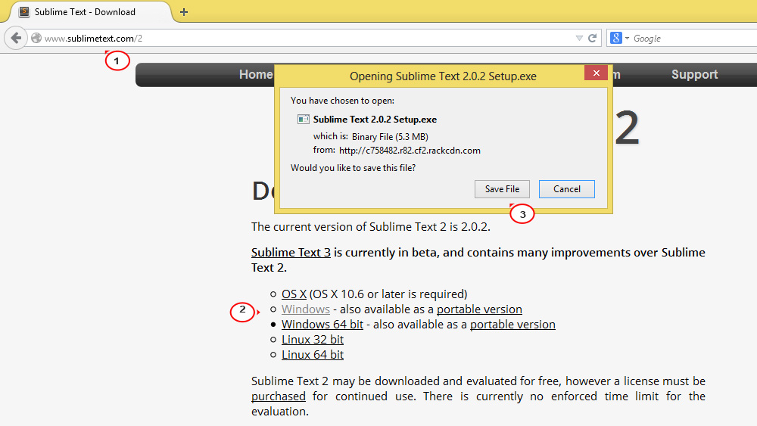The image size is (757, 426).
Task: Download the Windows 64 bit link
Action: click(x=322, y=324)
